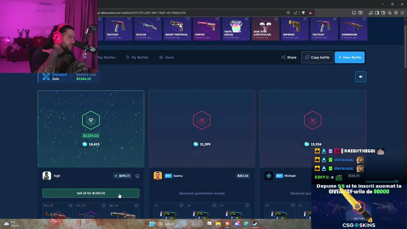Open the OCULAR live drop card
Image resolution: width=407 pixels, height=229 pixels.
(148, 29)
